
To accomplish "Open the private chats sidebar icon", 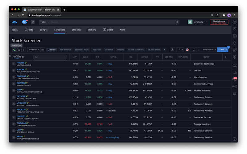I will 235,72.
